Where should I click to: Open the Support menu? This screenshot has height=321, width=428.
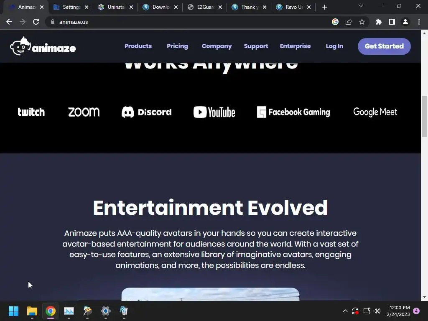click(x=256, y=46)
